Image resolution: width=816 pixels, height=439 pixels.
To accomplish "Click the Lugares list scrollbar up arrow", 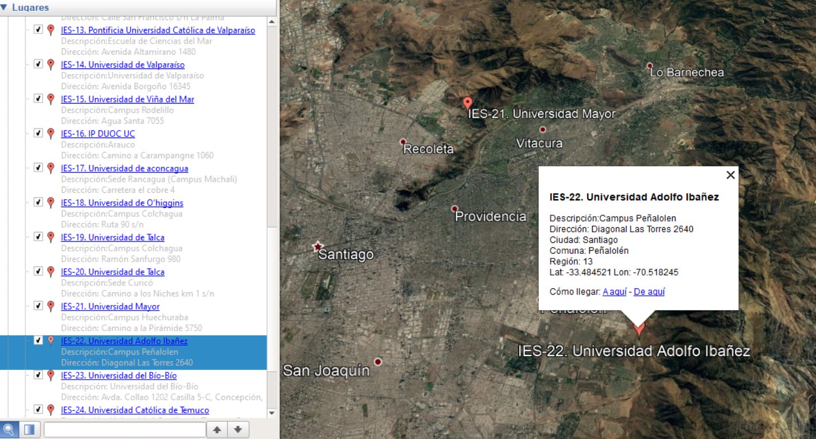I will pyautogui.click(x=272, y=22).
